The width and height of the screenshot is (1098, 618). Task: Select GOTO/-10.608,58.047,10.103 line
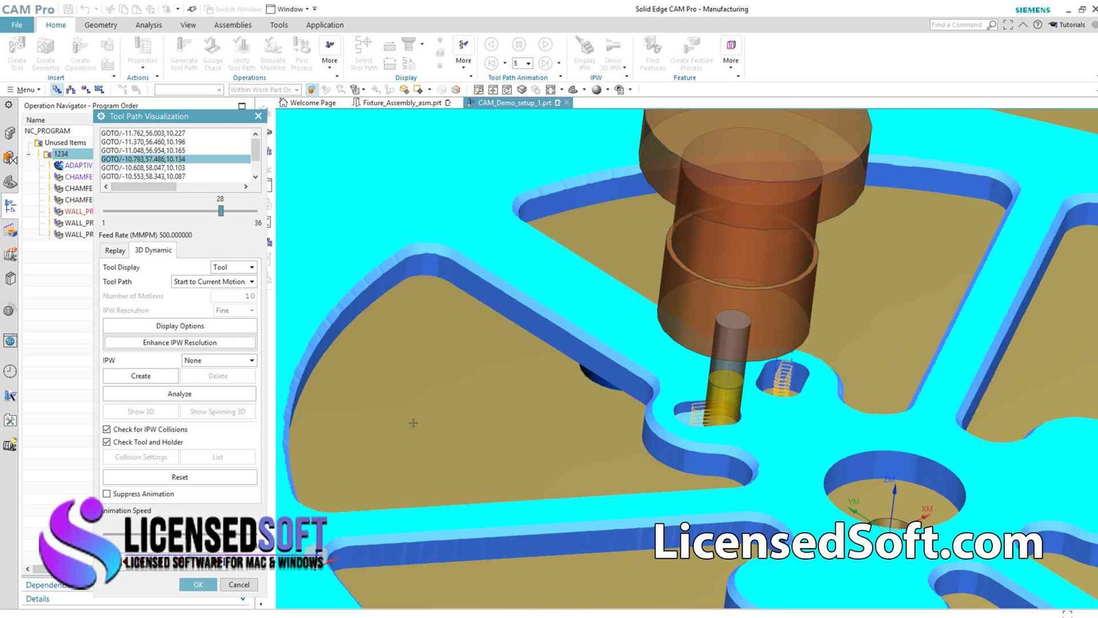tap(175, 168)
